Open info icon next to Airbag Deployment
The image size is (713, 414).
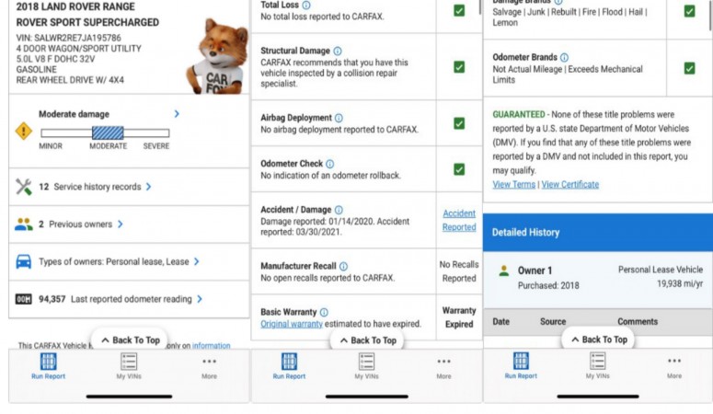point(339,118)
